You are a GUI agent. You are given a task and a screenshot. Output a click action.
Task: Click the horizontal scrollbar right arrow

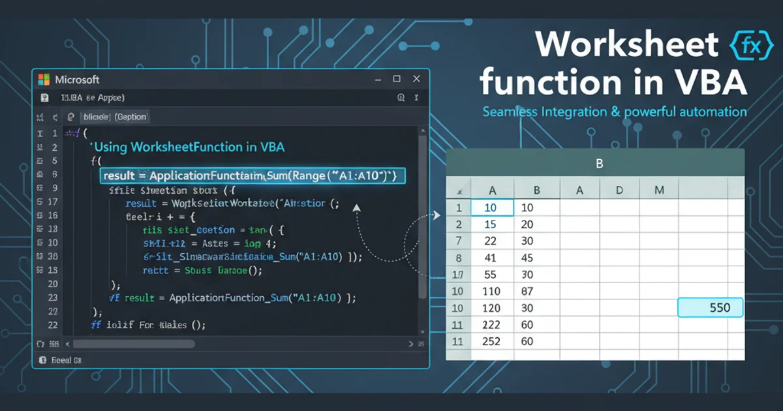point(410,343)
